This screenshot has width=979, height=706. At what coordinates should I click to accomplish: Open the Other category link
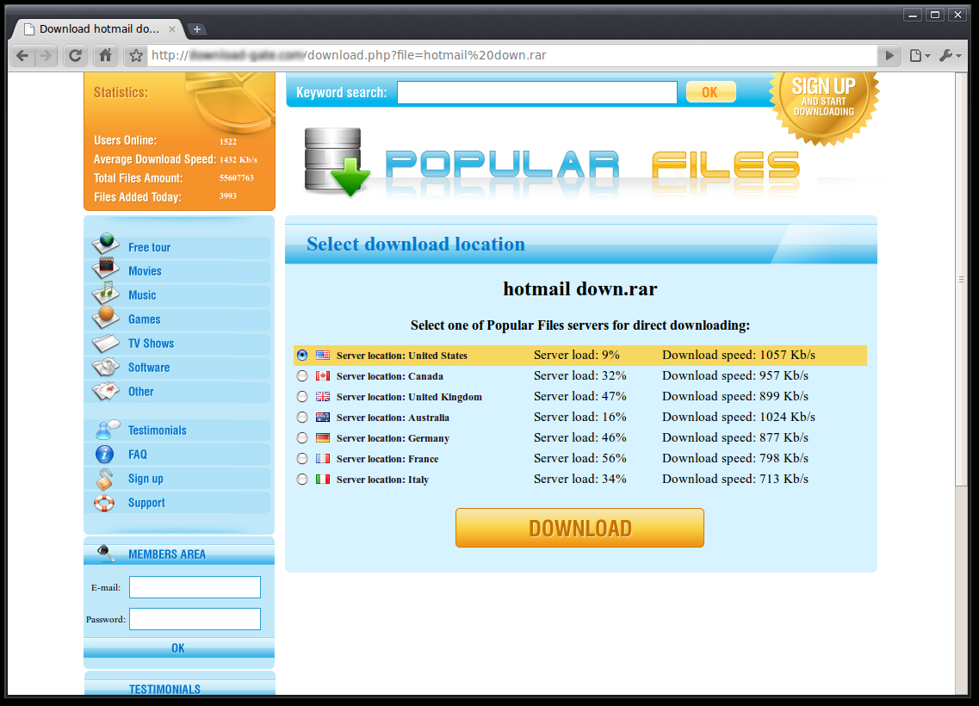pyautogui.click(x=140, y=392)
